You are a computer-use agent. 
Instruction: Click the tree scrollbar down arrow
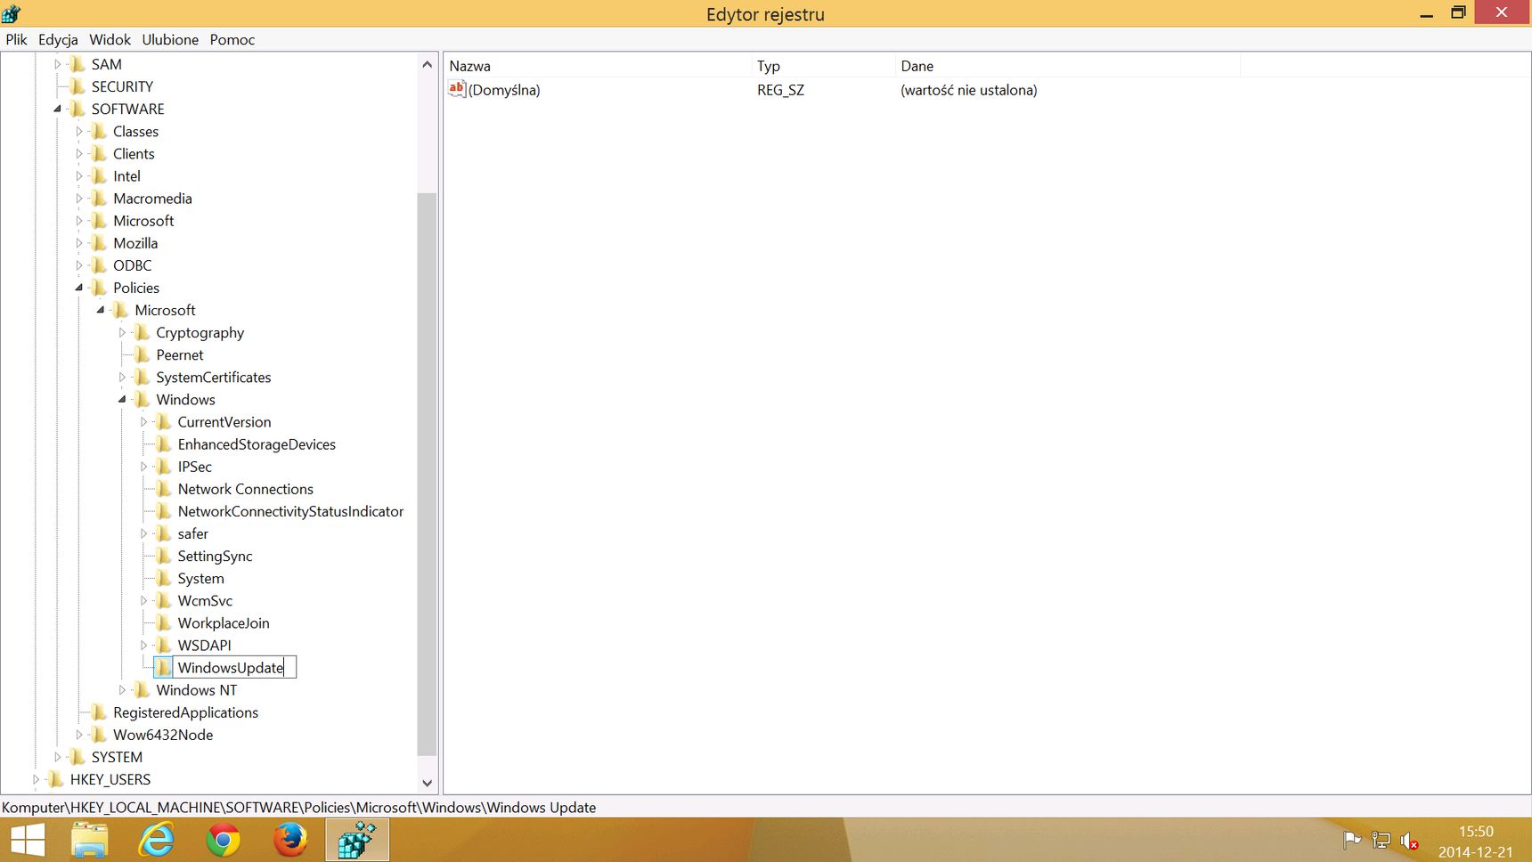point(427,783)
